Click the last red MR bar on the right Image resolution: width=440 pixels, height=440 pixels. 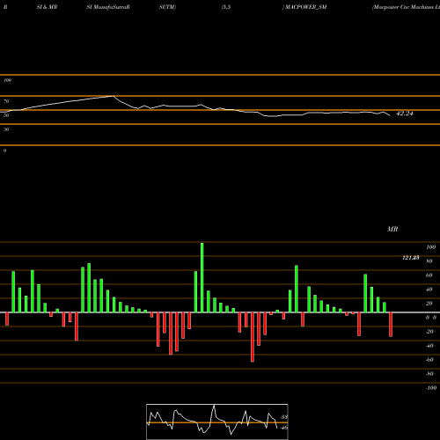[x=391, y=325]
